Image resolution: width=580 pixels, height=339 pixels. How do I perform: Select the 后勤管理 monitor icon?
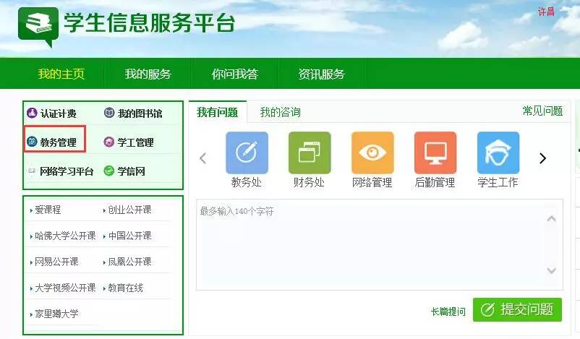(x=435, y=153)
